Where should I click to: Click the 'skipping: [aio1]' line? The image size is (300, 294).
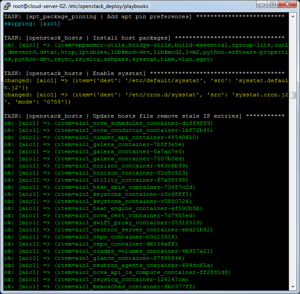(32, 24)
